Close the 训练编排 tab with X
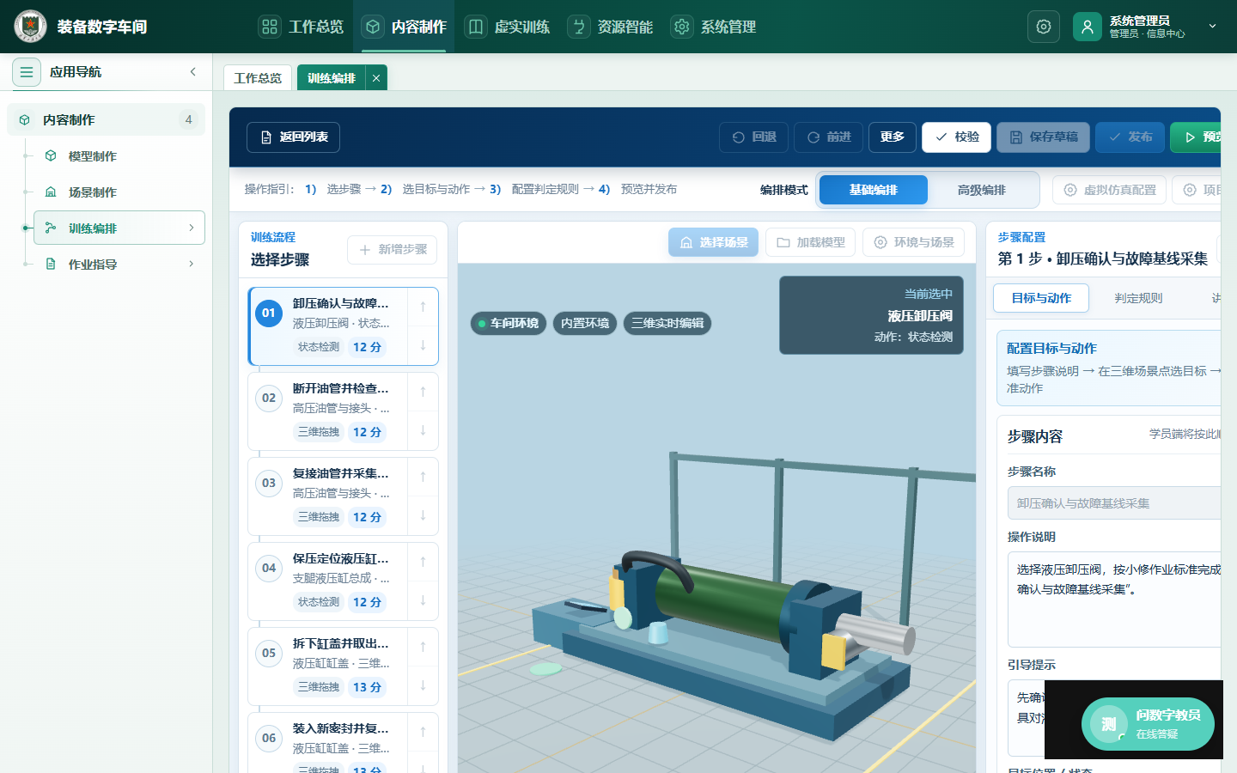The image size is (1237, 773). [376, 78]
